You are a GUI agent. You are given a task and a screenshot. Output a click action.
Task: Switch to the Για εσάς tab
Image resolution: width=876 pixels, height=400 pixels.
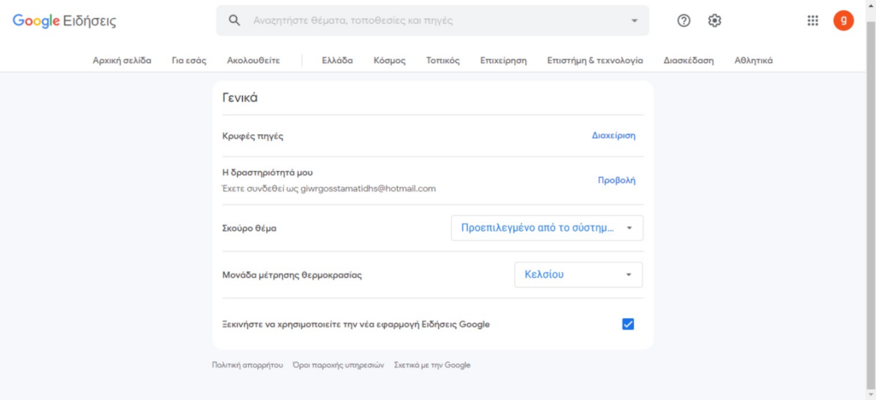pyautogui.click(x=189, y=61)
